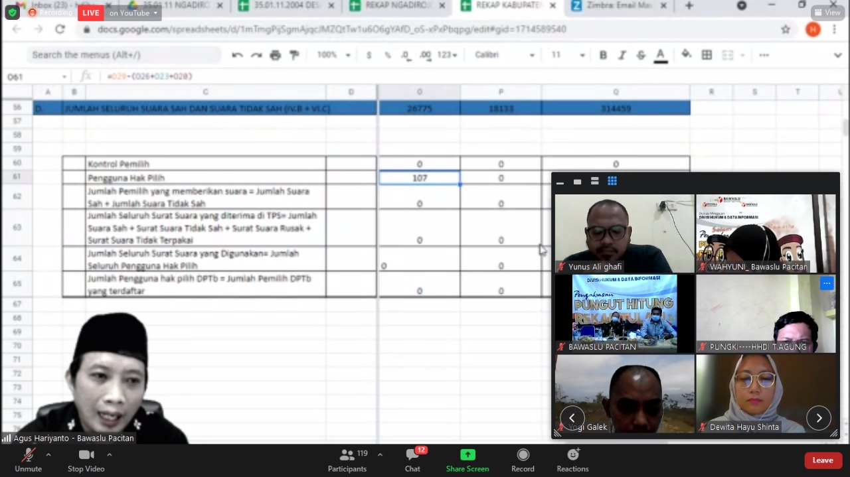Image resolution: width=850 pixels, height=477 pixels.
Task: Open the Zoom Chat panel
Action: (412, 460)
